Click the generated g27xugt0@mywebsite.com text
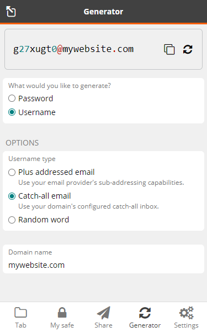Viewport: 207px width, 332px height. 73,49
